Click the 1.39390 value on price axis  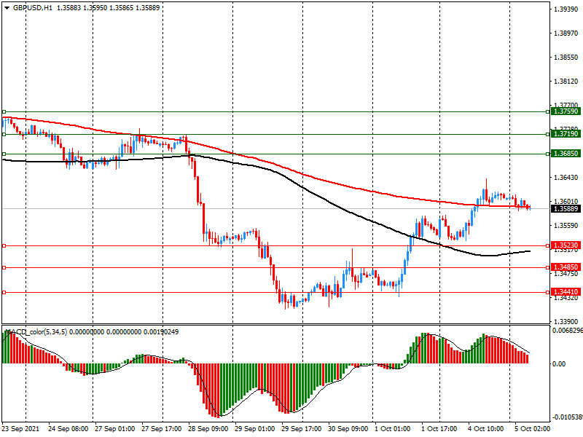coord(566,9)
